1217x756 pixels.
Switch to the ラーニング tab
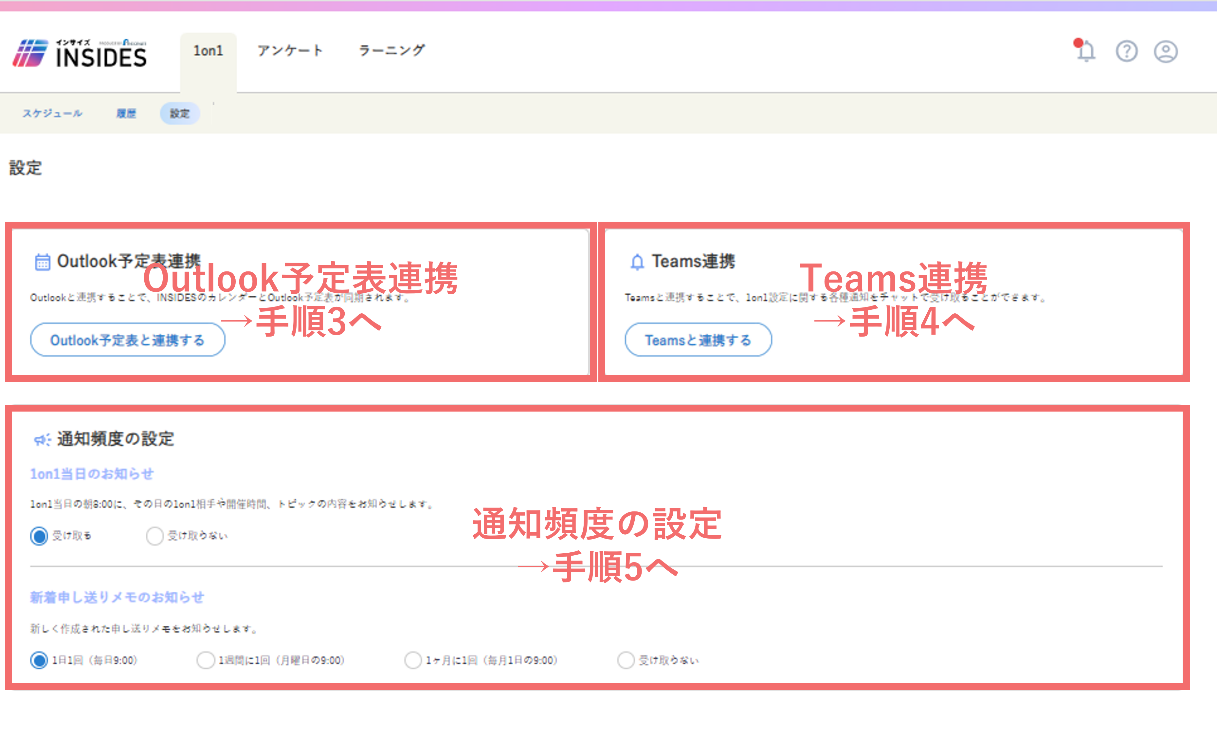tap(392, 50)
